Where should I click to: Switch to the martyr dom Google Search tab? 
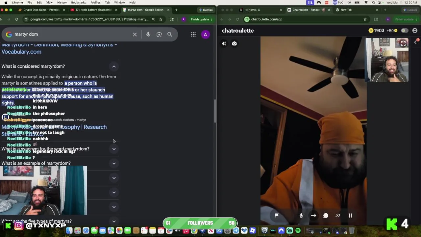click(145, 10)
